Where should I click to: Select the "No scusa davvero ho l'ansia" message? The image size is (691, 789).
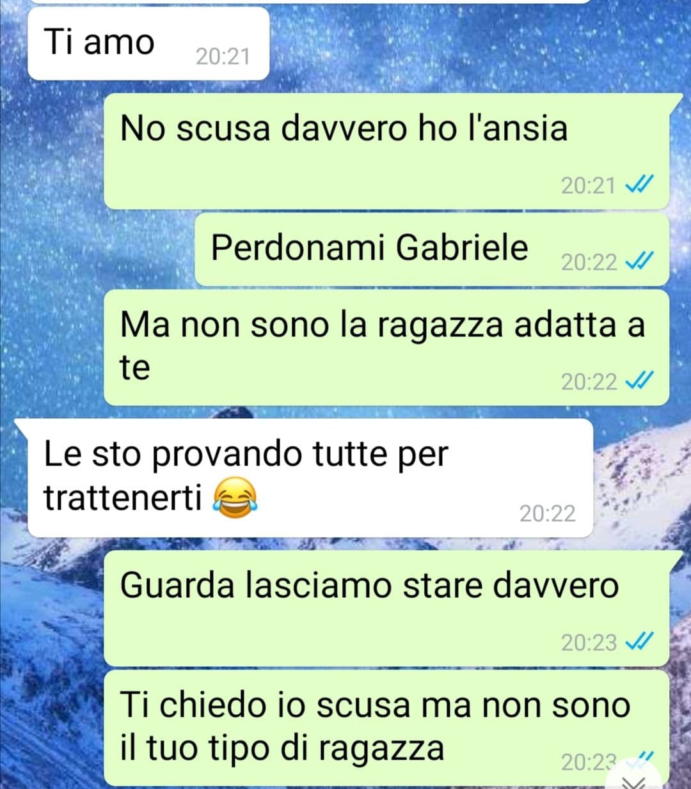tap(386, 151)
